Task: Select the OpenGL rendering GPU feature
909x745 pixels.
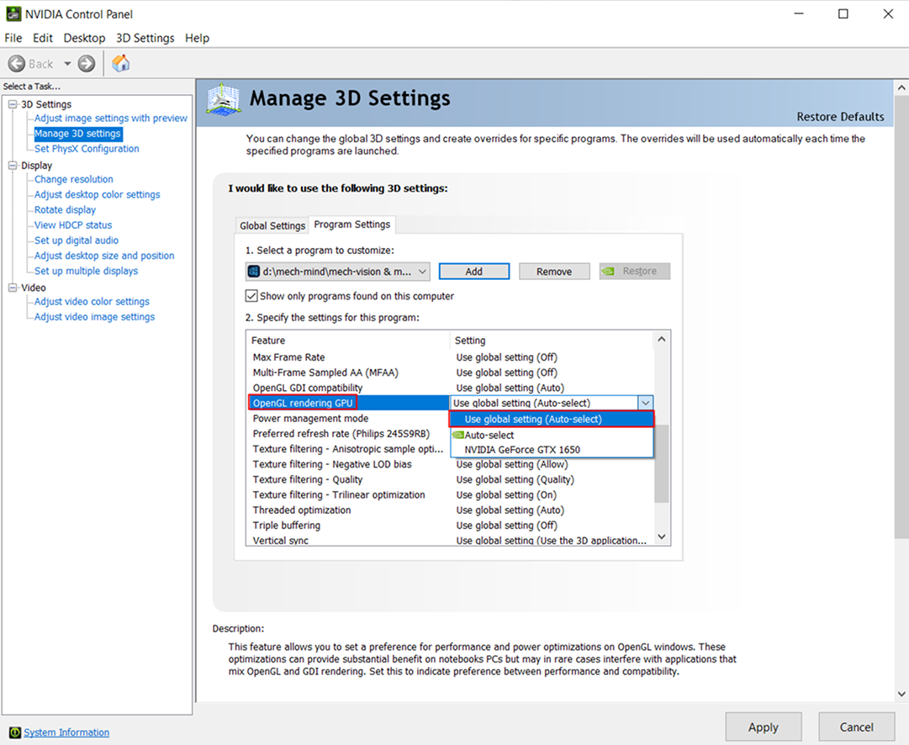Action: [x=303, y=403]
